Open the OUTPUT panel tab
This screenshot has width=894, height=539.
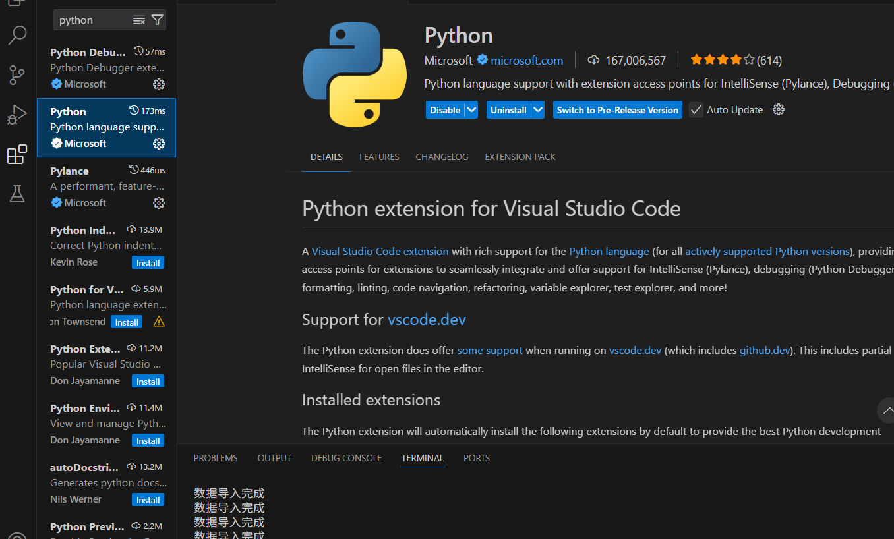click(x=274, y=458)
